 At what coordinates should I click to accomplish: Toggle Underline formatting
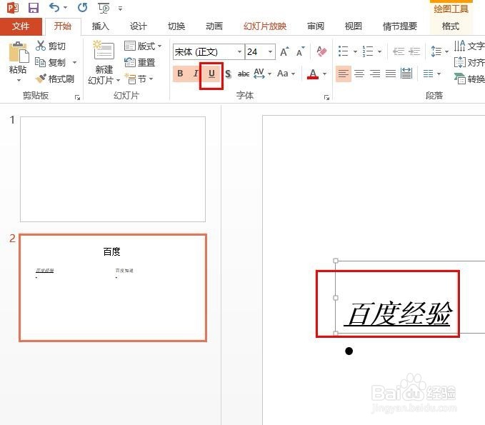(x=211, y=74)
